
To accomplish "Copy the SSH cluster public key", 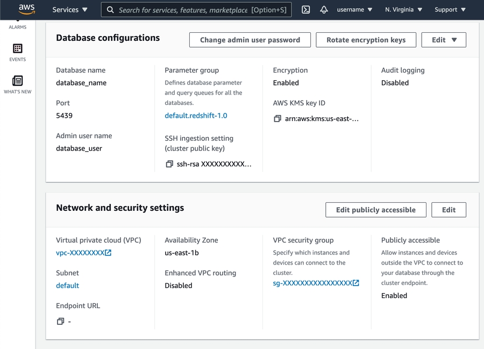I will (169, 164).
